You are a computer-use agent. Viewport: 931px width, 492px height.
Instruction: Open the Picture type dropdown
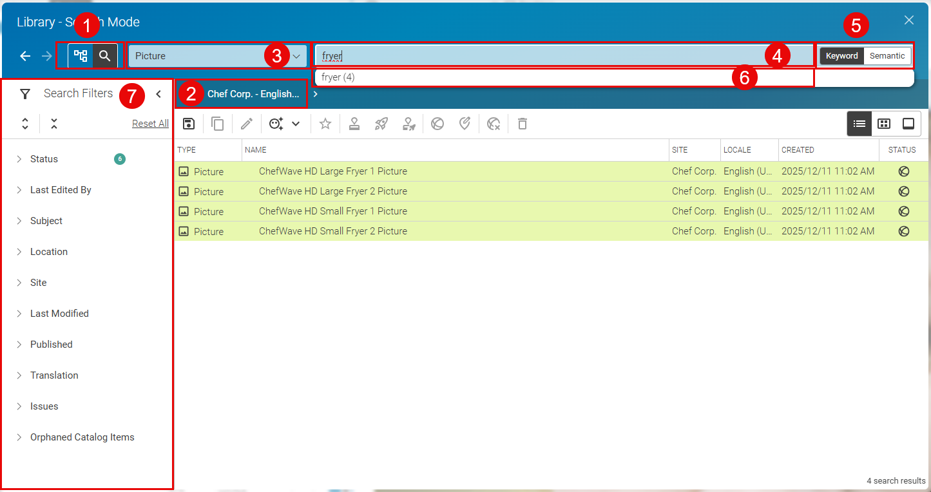tap(295, 56)
